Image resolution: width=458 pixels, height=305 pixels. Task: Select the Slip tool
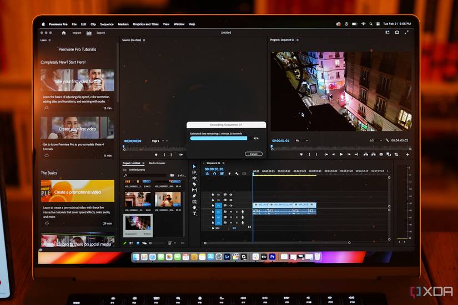(194, 190)
